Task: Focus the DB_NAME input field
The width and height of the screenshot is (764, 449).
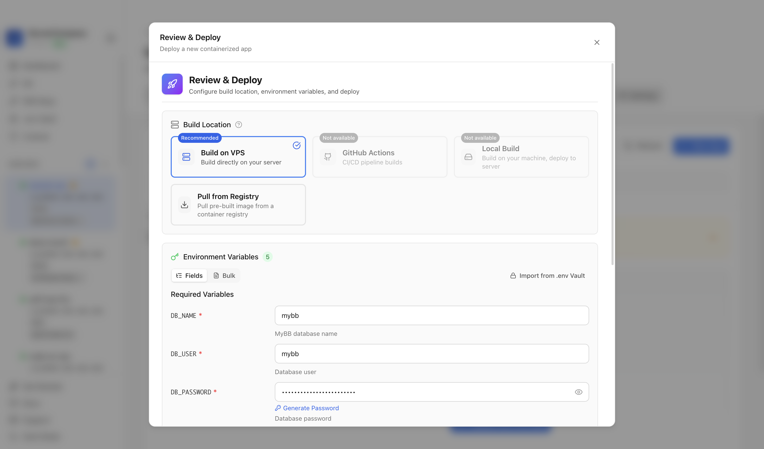Action: (x=432, y=316)
